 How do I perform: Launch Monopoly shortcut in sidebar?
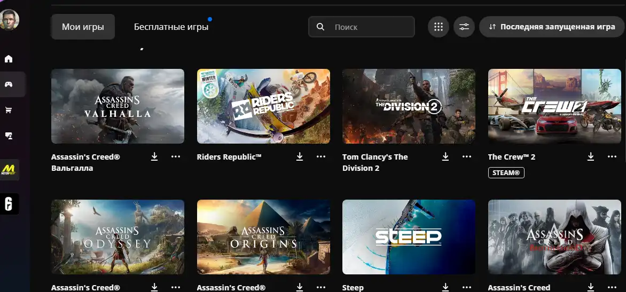pos(9,170)
